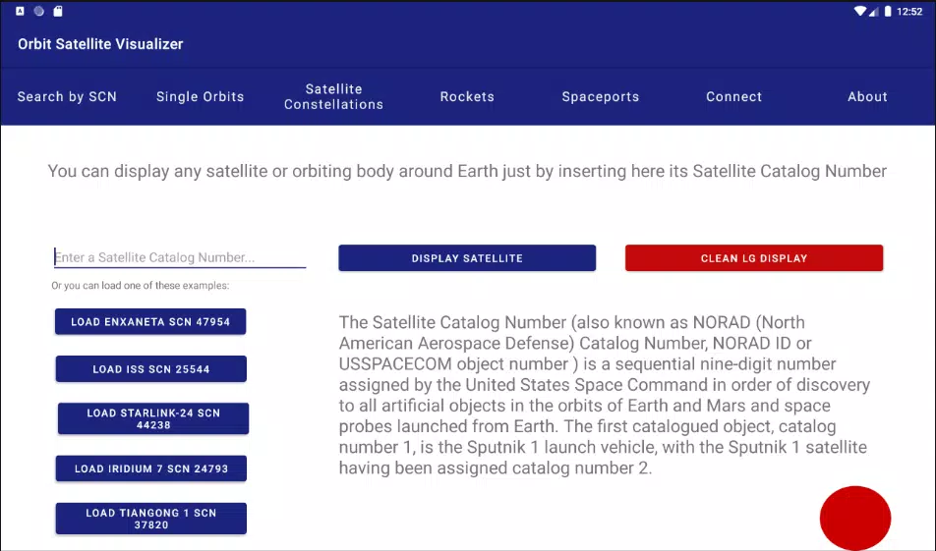Screen dimensions: 936x551
Task: Open the About tab
Action: (867, 96)
